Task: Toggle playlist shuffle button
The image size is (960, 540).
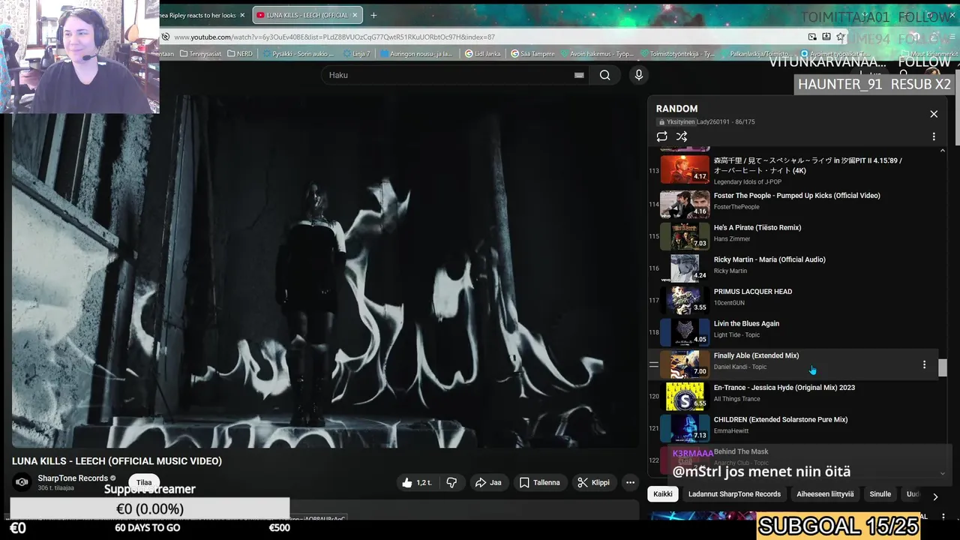Action: 681,136
